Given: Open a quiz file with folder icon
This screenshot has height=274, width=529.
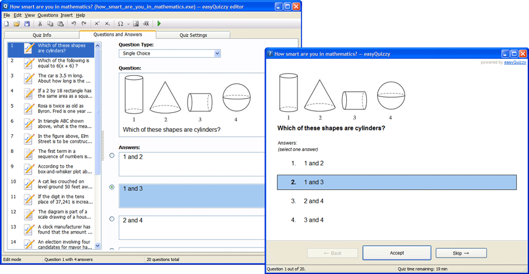Looking at the screenshot, I should coord(17,24).
